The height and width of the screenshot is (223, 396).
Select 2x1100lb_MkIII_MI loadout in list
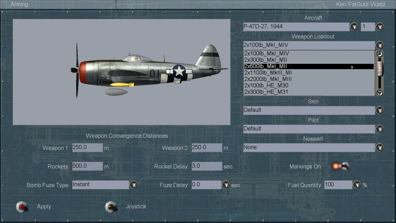[x=309, y=73]
